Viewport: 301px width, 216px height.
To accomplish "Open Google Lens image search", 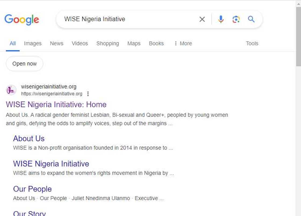I will (x=236, y=19).
